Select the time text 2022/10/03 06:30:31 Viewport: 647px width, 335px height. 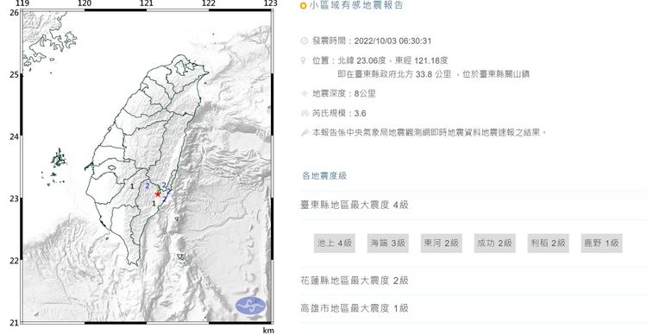[393, 41]
